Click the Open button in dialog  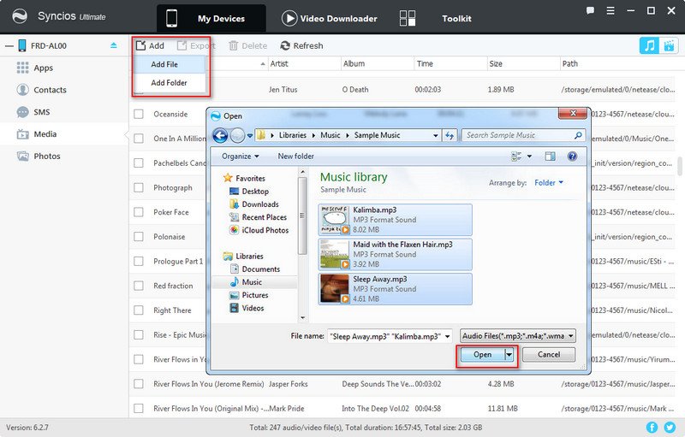tap(482, 355)
